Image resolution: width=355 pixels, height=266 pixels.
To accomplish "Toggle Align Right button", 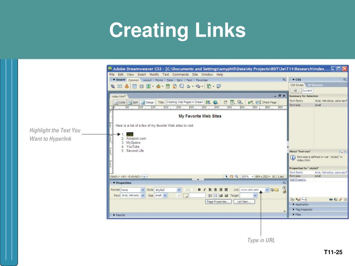I will (x=221, y=190).
